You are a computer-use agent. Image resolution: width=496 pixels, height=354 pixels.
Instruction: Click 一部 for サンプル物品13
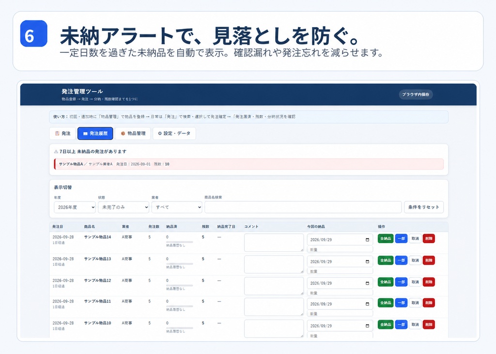(x=401, y=261)
